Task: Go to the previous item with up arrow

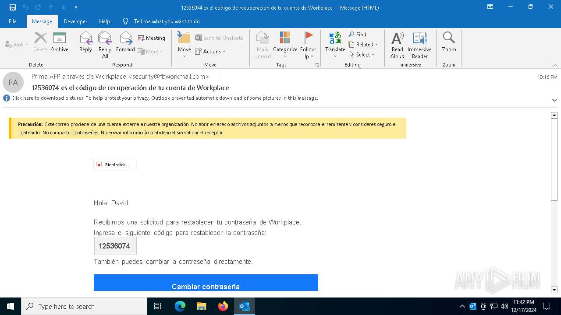Action: pyautogui.click(x=51, y=7)
